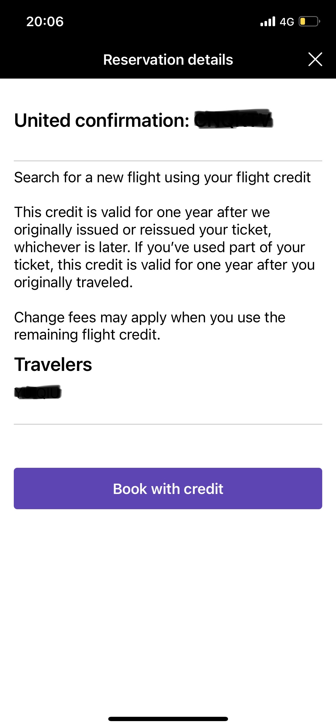Image resolution: width=336 pixels, height=728 pixels.
Task: Tap the 'Change fees may apply' notice
Action: (150, 326)
